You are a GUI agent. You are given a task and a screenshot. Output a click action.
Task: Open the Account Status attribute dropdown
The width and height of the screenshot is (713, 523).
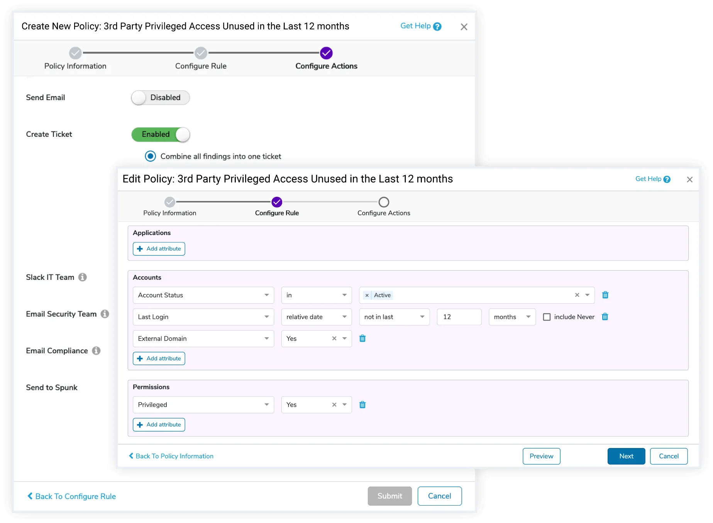[203, 295]
